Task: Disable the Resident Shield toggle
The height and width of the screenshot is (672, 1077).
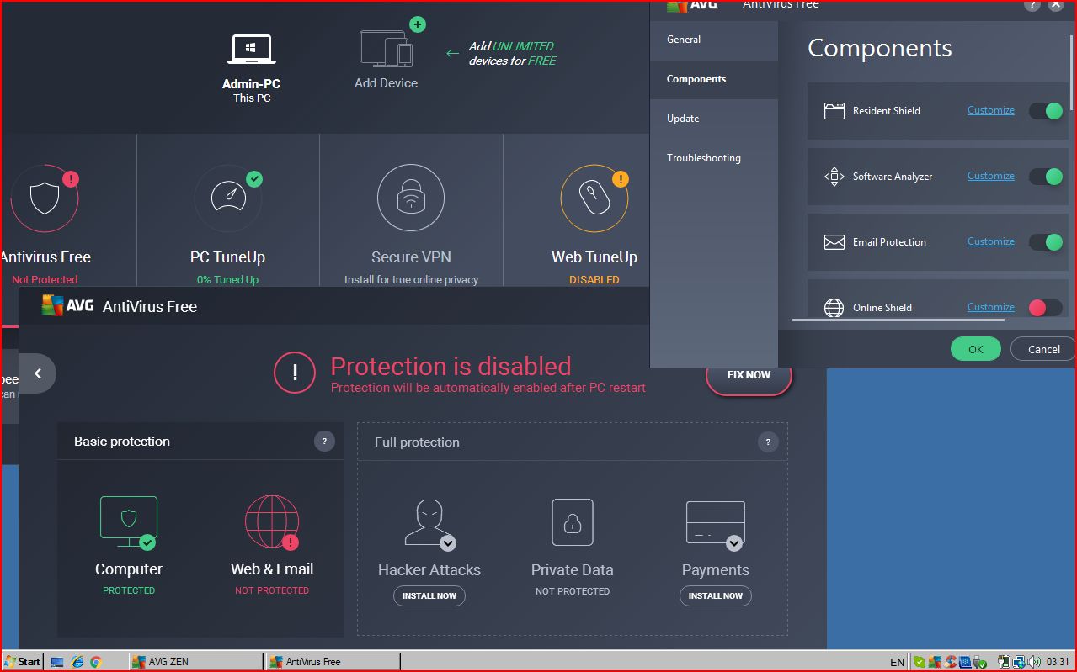Action: pos(1046,111)
